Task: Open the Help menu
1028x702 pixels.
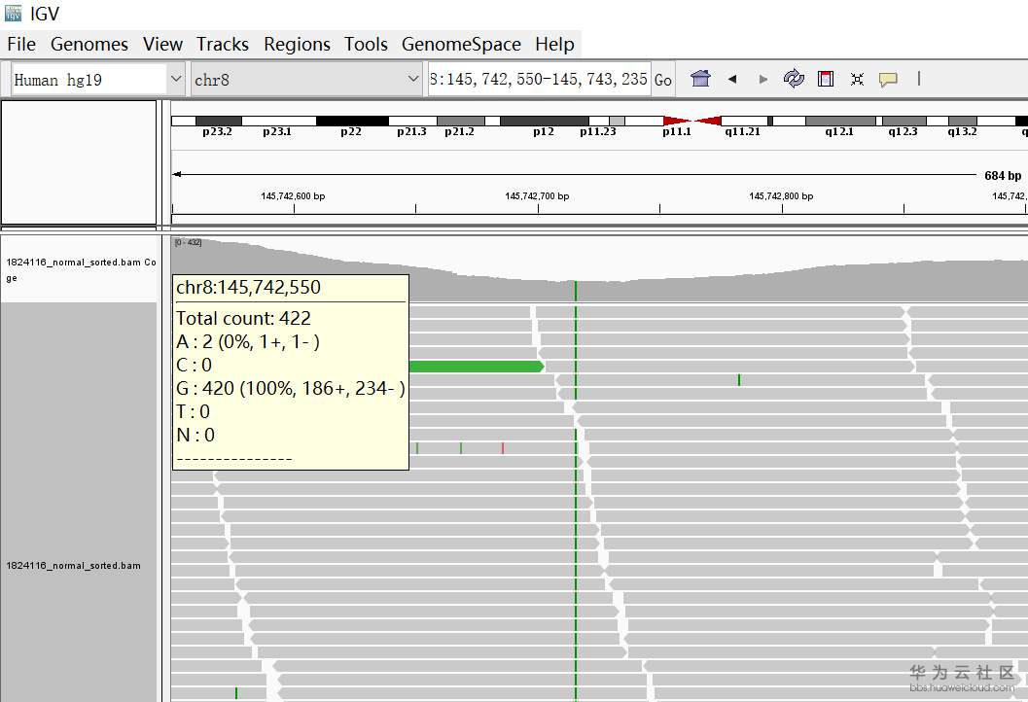Action: pyautogui.click(x=554, y=44)
